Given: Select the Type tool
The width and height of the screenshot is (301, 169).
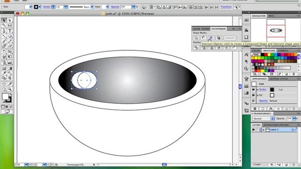Looking at the screenshot, I should (x=10, y=31).
